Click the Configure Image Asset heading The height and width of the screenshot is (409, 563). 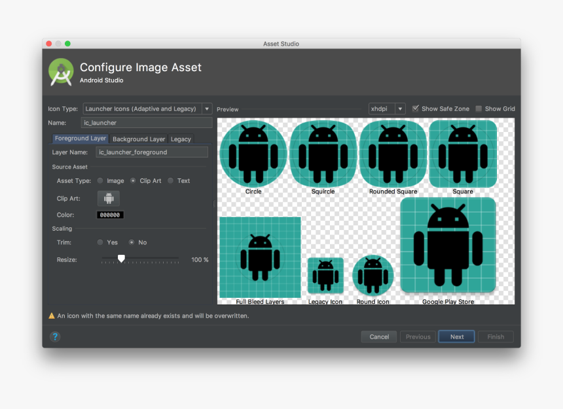(x=140, y=67)
